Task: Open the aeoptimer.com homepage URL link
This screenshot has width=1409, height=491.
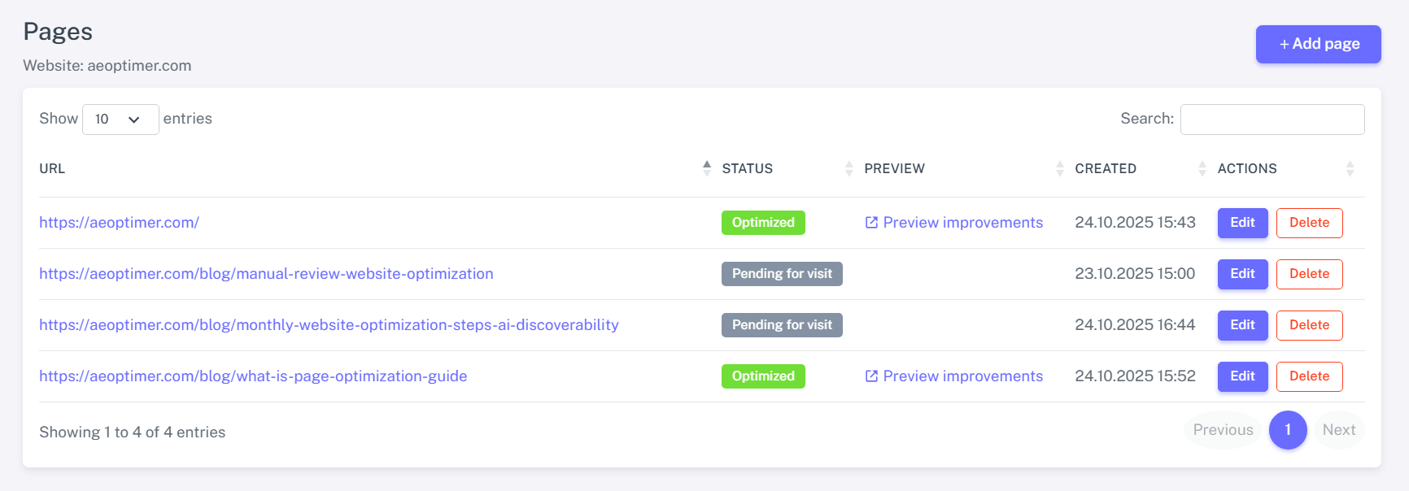Action: (x=119, y=223)
